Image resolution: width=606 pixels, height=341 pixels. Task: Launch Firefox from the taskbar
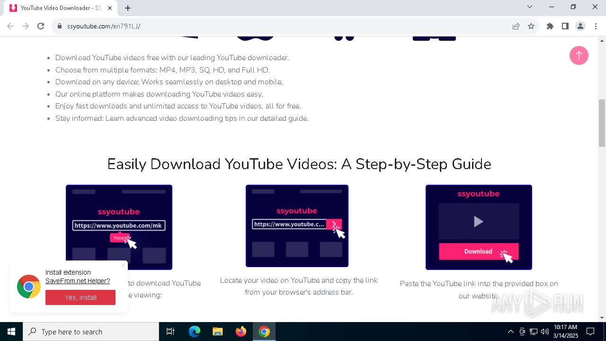[241, 332]
